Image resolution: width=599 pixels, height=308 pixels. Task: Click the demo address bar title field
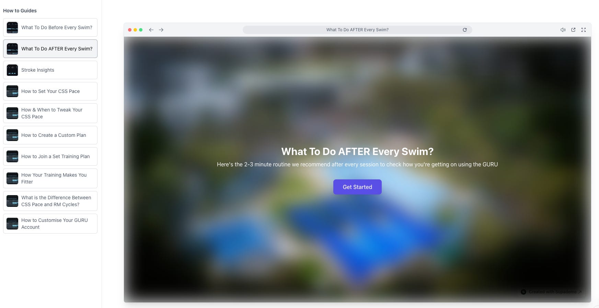click(x=357, y=30)
